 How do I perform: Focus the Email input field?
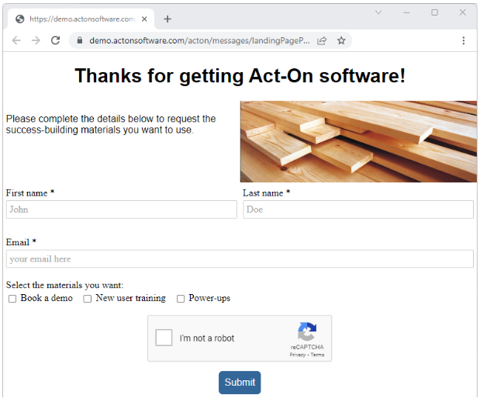coord(240,259)
